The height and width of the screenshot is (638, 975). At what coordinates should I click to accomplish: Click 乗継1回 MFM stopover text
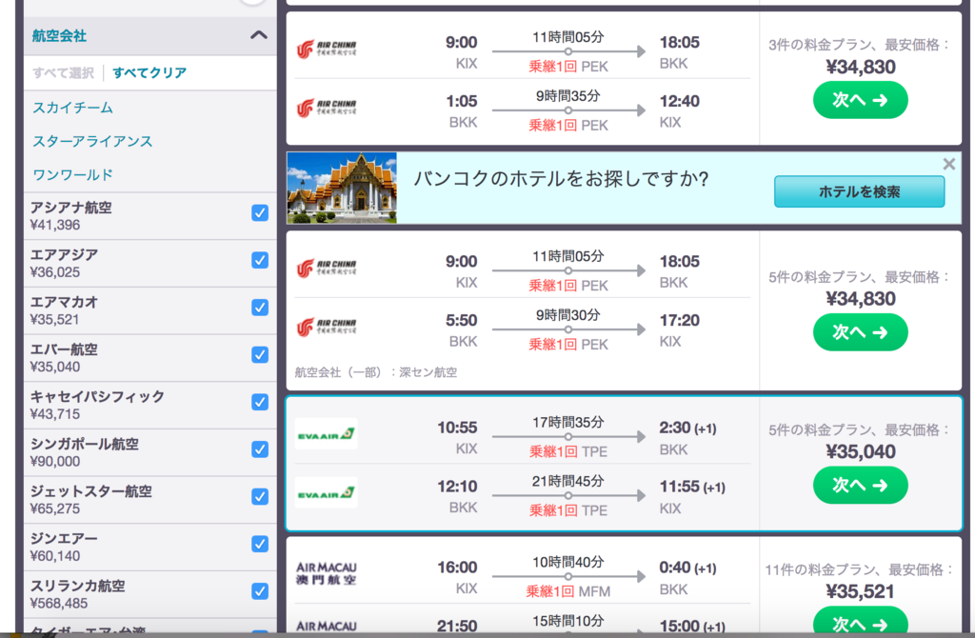(x=568, y=591)
